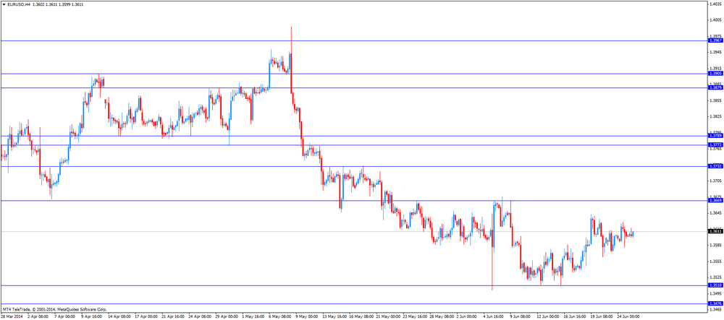This screenshot has height=320, width=724.
Task: Click the 14 Apr 08:00 time label
Action: (118, 317)
